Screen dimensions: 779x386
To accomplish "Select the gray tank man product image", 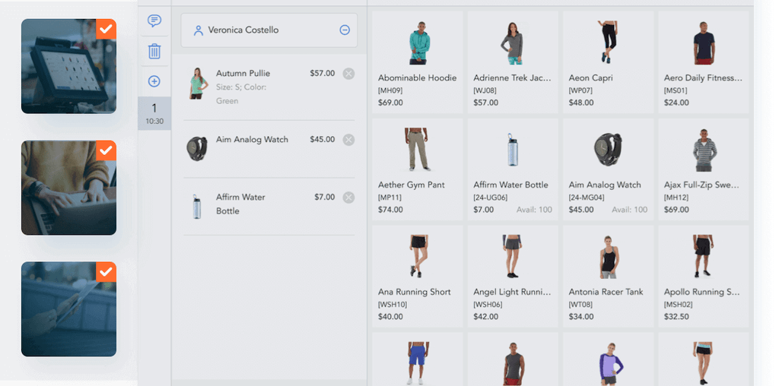I will (x=513, y=362).
